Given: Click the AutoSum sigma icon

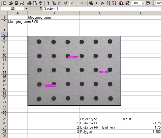Looking at the screenshot, I should tap(97, 3).
